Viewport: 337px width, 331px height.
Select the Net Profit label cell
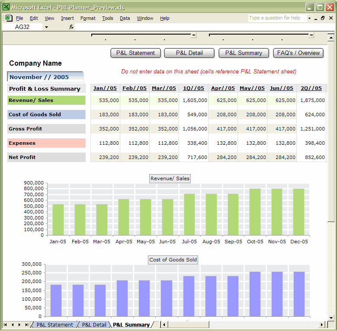pyautogui.click(x=46, y=157)
